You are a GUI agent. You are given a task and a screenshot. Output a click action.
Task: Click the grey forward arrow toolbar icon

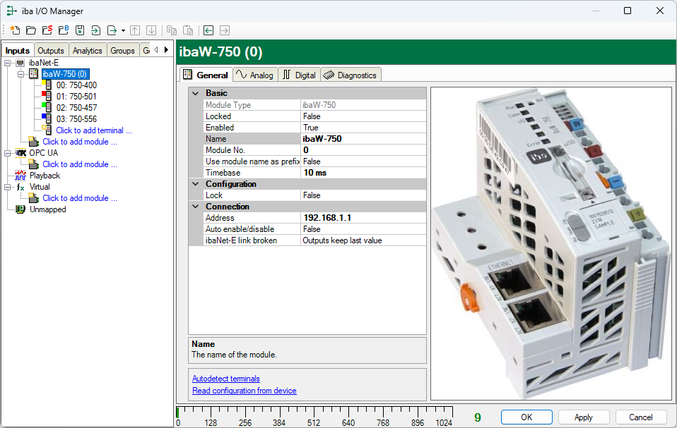click(225, 30)
